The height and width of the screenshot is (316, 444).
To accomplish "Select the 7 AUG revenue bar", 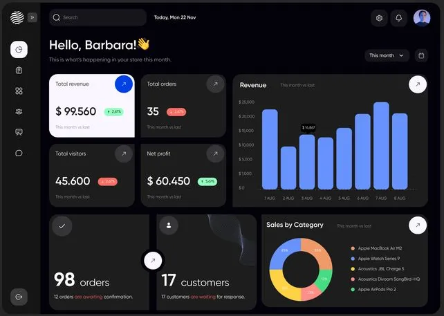I will point(381,146).
